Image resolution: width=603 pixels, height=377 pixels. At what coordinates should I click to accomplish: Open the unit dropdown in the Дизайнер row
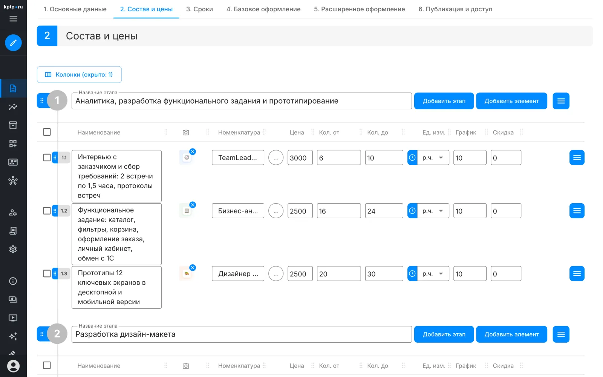pyautogui.click(x=433, y=274)
